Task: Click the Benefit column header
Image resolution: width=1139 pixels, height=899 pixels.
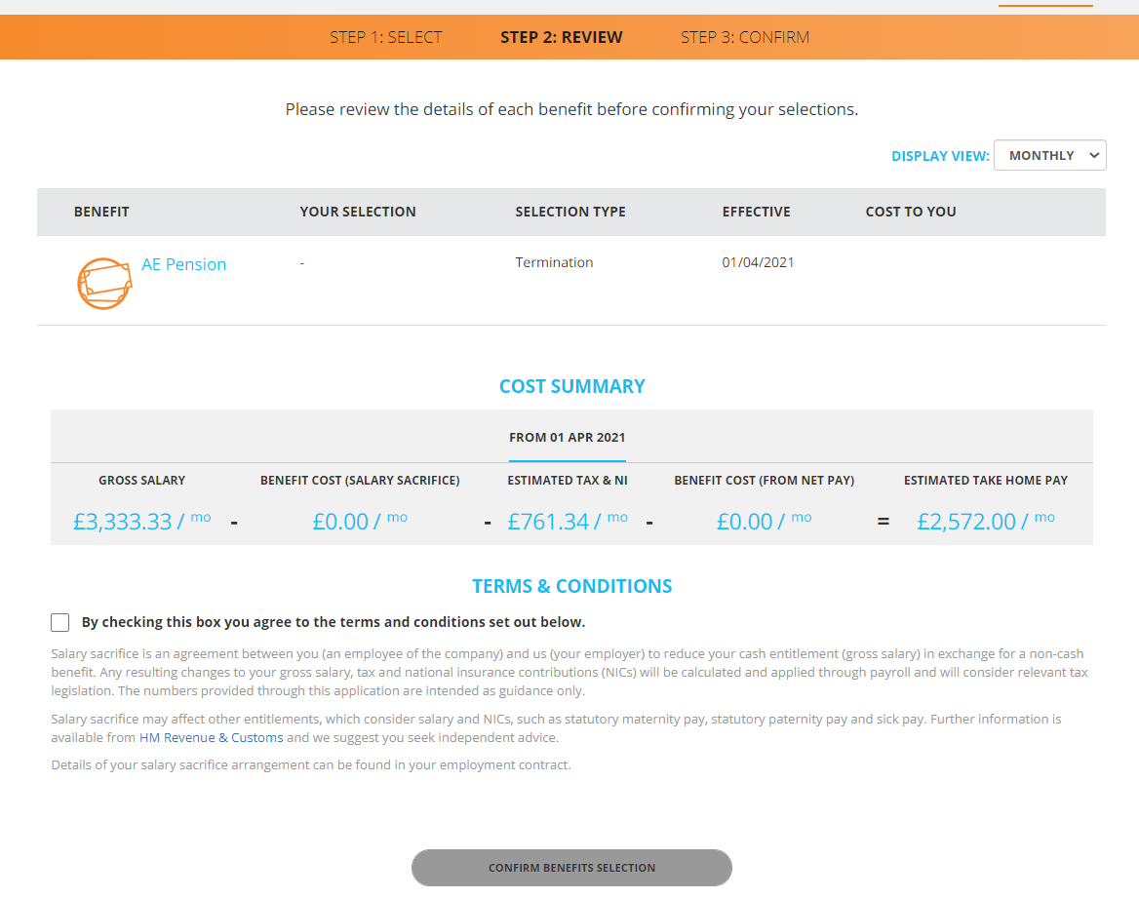Action: 101,212
